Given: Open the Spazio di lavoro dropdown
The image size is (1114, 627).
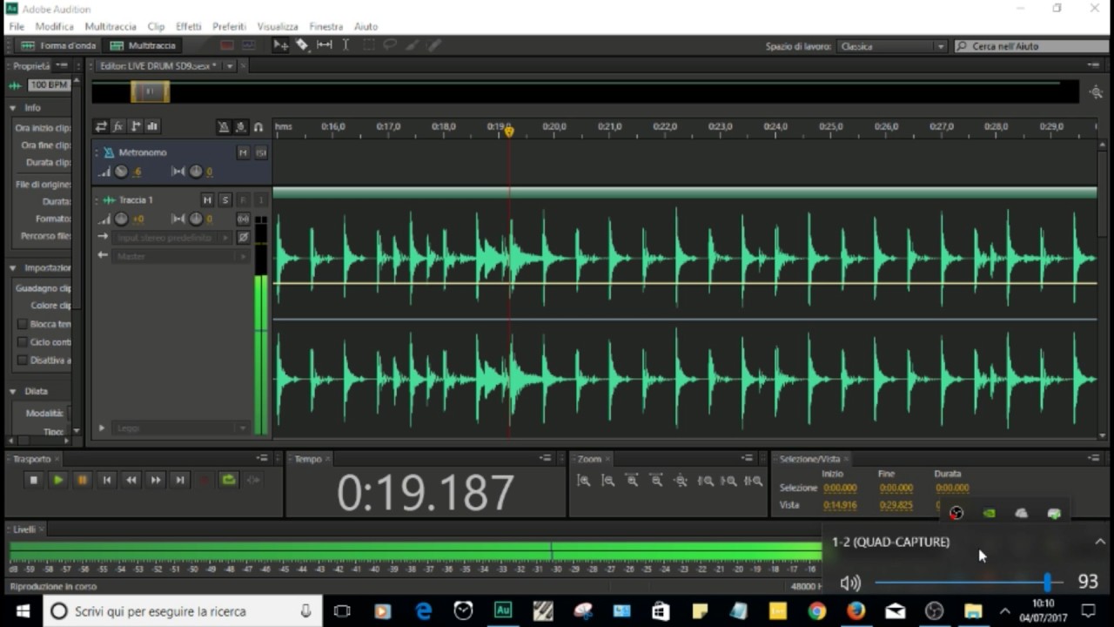Looking at the screenshot, I should pos(892,46).
